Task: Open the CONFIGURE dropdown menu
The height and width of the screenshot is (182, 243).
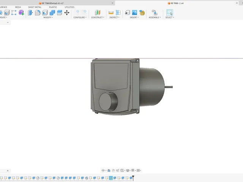Action: 80,17
